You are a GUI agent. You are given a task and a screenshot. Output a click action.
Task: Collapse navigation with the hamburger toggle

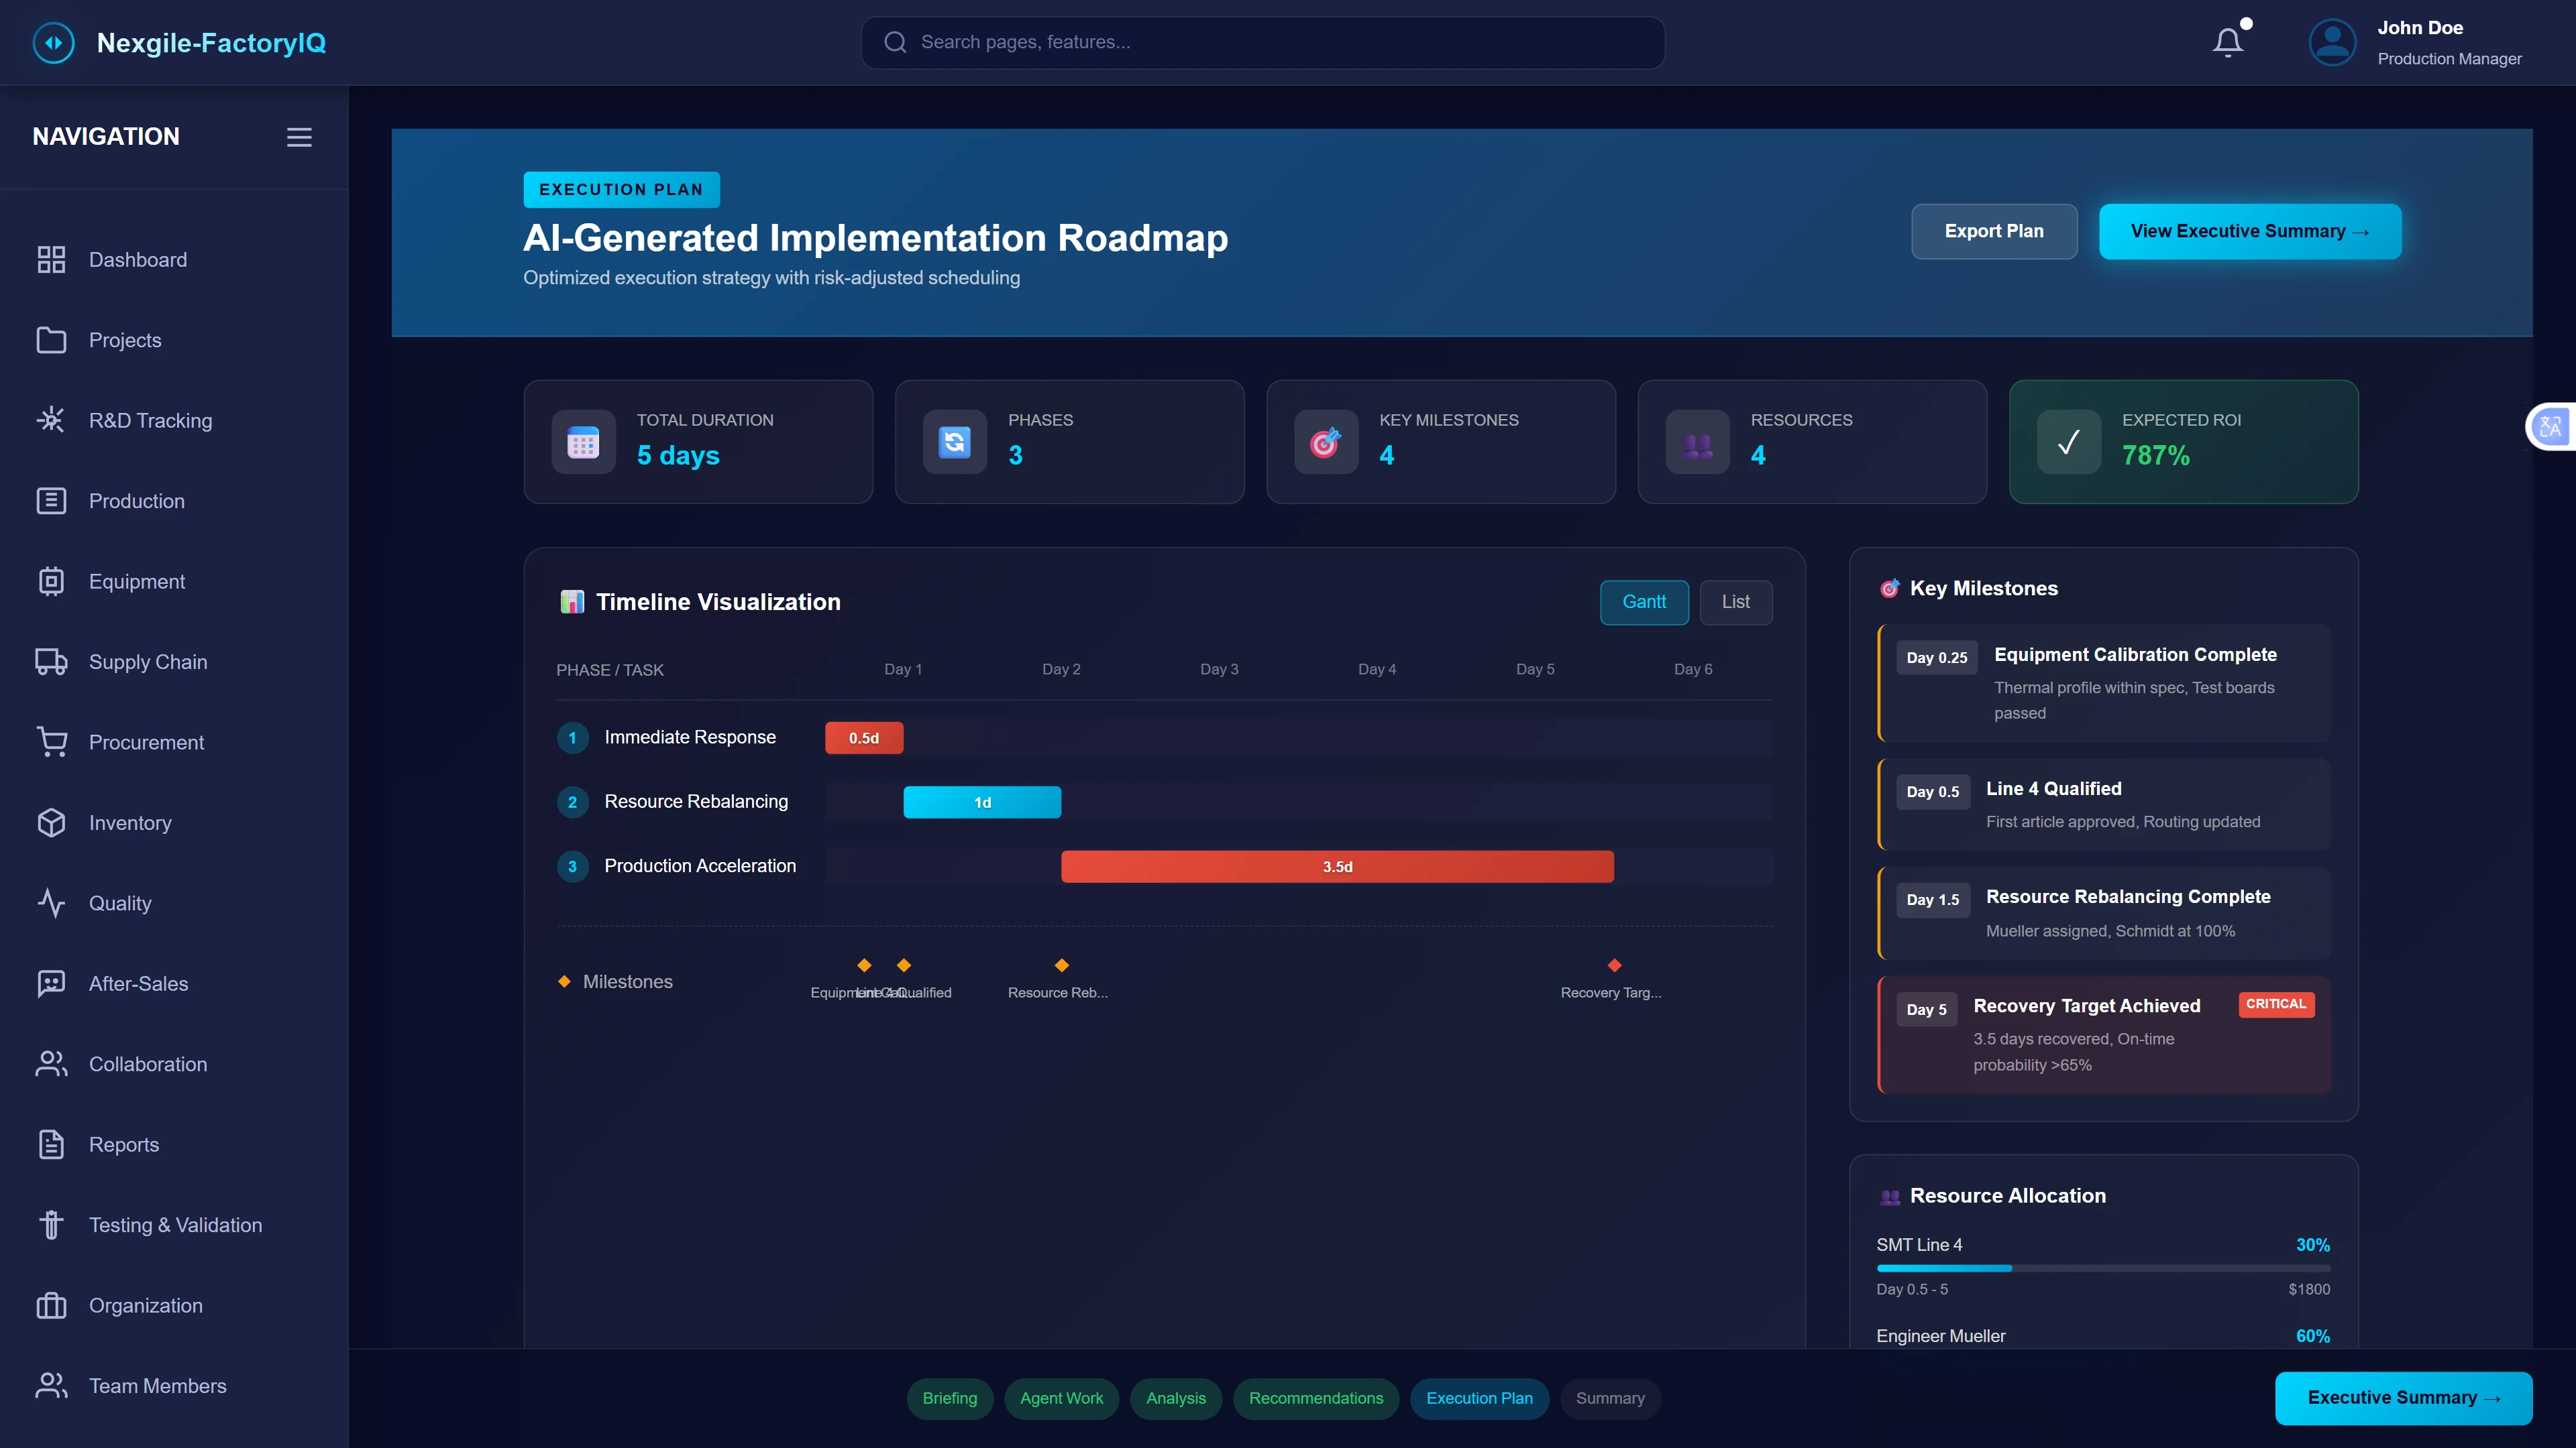(298, 137)
